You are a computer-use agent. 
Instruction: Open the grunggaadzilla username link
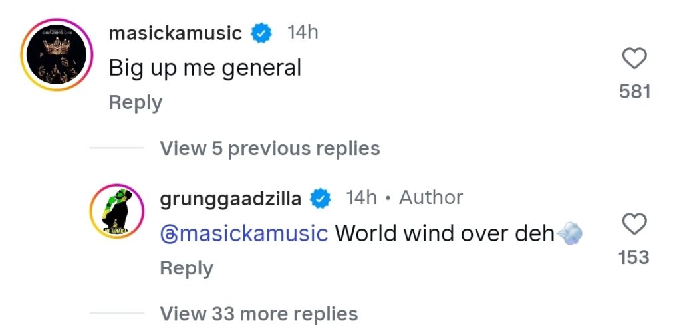(231, 198)
